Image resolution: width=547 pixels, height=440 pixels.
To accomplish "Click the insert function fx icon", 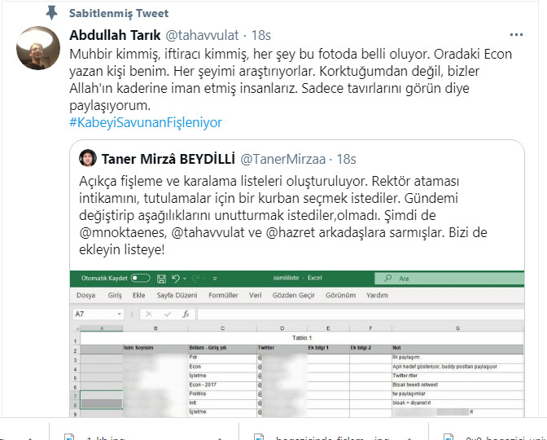I will [186, 314].
